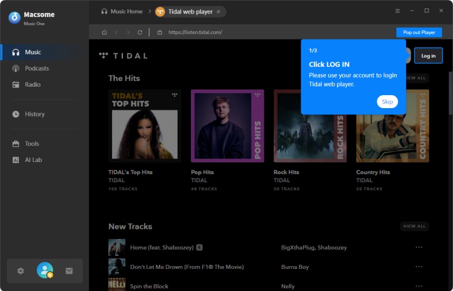Viewport: 453px width, 291px height.
Task: Click the Macsome app logo
Action: (15, 18)
